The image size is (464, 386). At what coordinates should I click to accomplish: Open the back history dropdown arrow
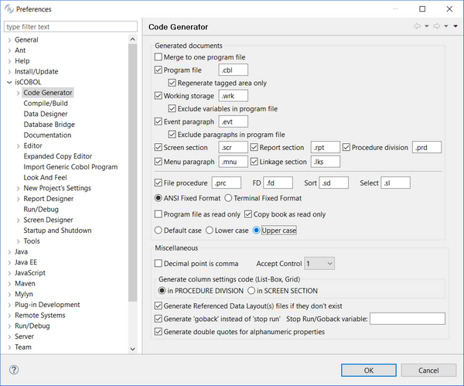(427, 26)
